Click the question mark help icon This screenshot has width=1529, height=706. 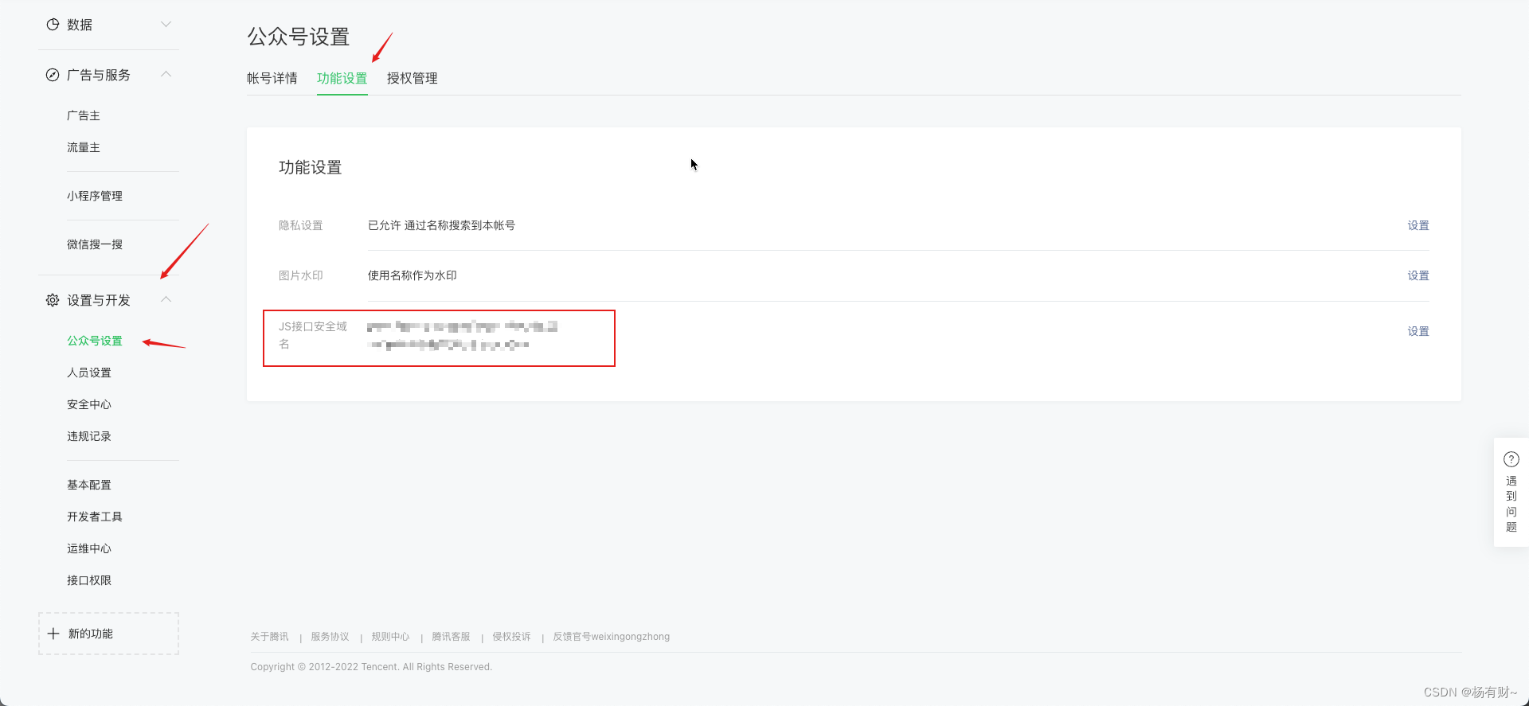coord(1511,459)
